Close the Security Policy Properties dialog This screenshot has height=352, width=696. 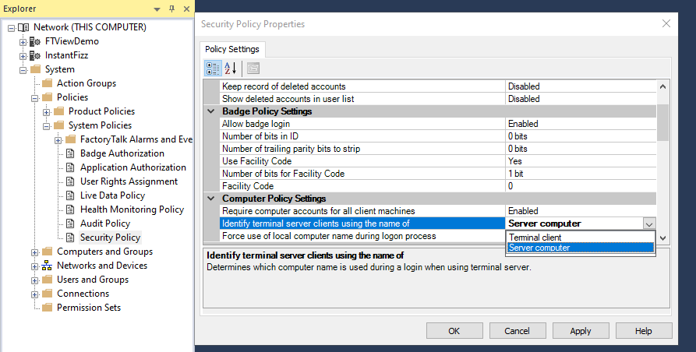tap(666, 23)
